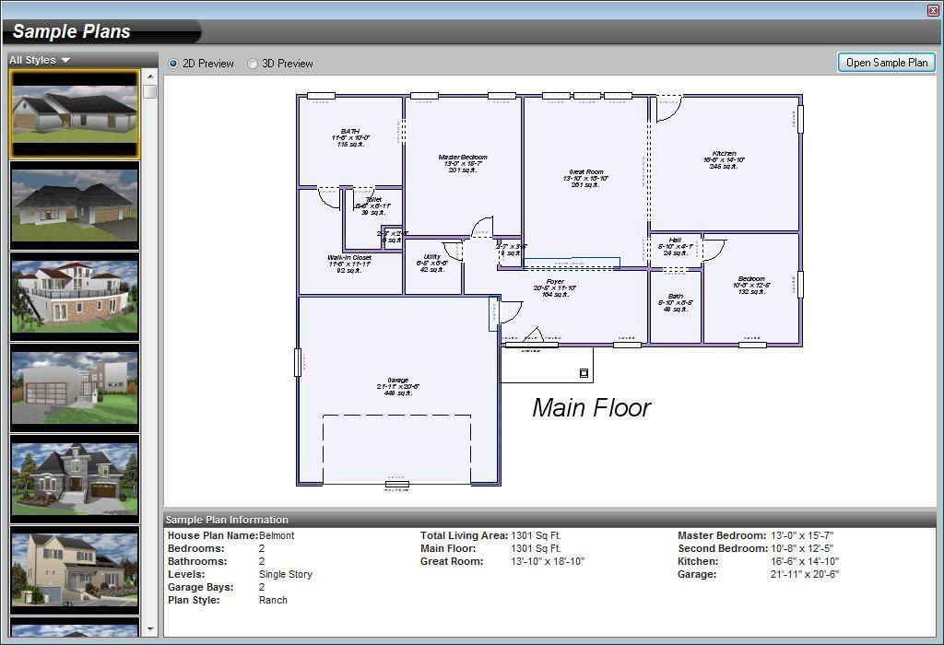
Task: Select the modern house with garage door thumbnail
Action: point(75,388)
